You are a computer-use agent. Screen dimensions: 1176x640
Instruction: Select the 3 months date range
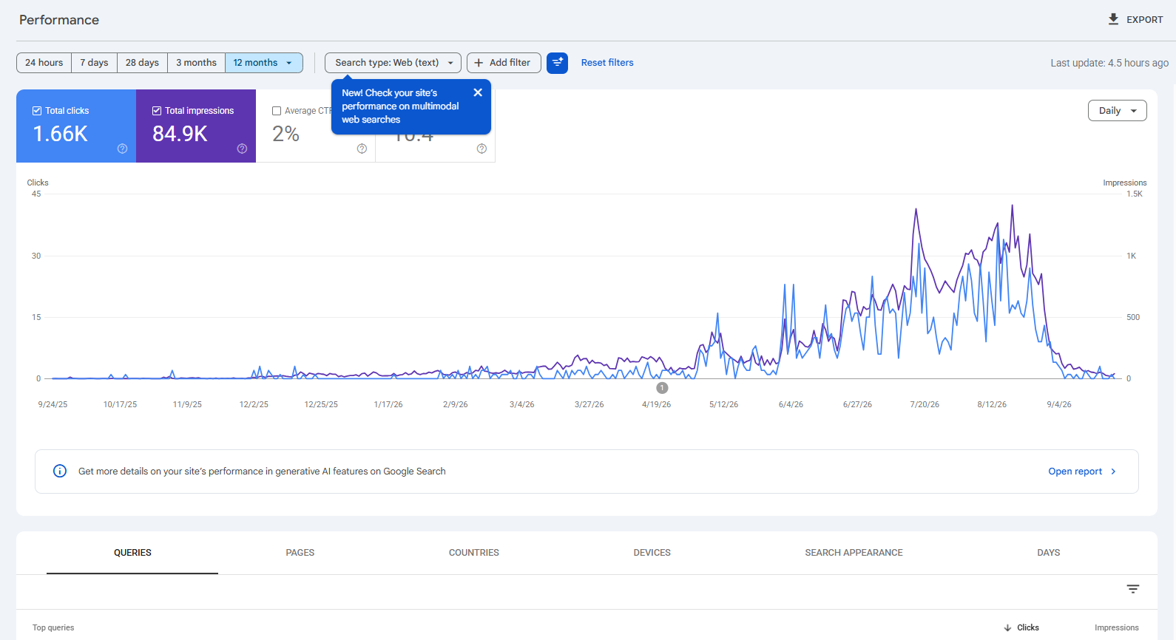point(196,63)
